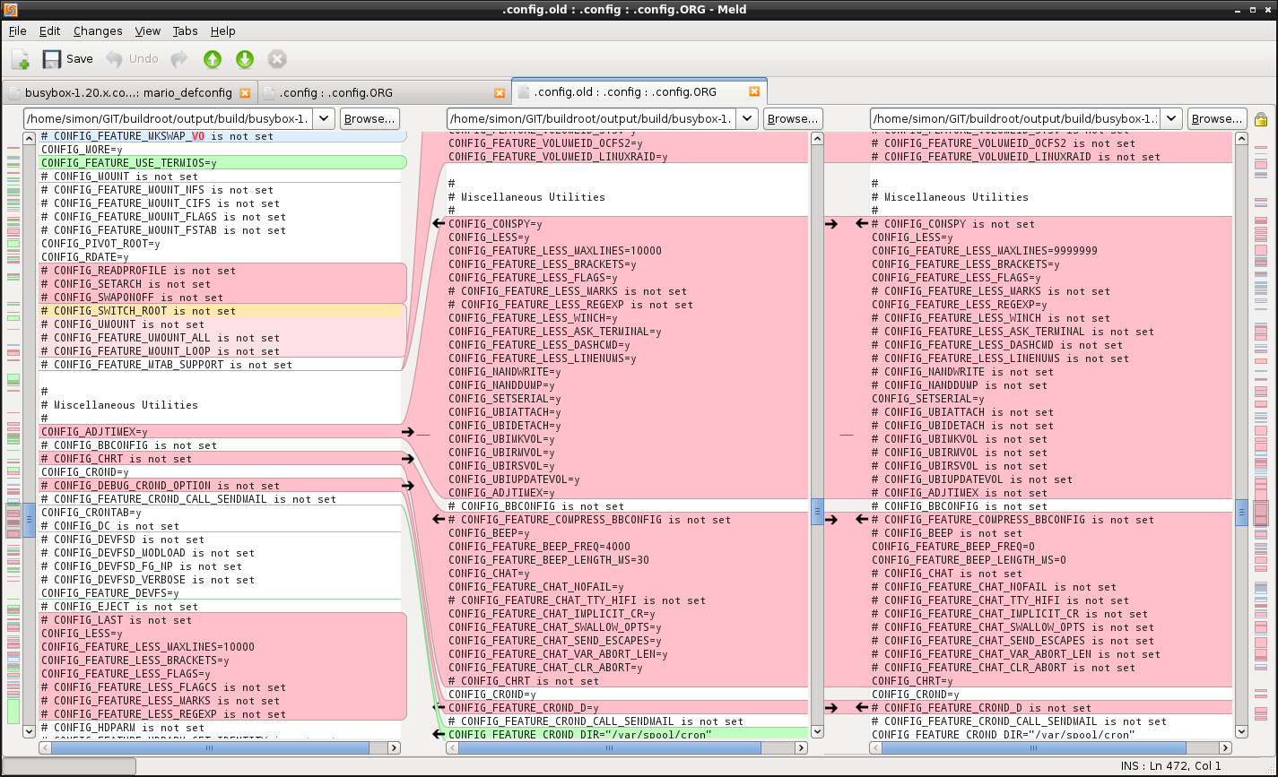The image size is (1278, 777).
Task: Click the middle pane vertical scrollbar handle
Action: [817, 512]
